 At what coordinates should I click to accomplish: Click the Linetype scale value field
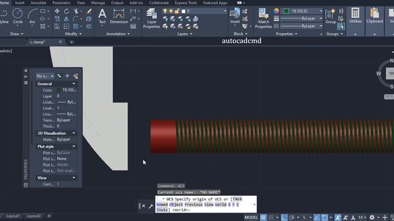click(x=66, y=108)
